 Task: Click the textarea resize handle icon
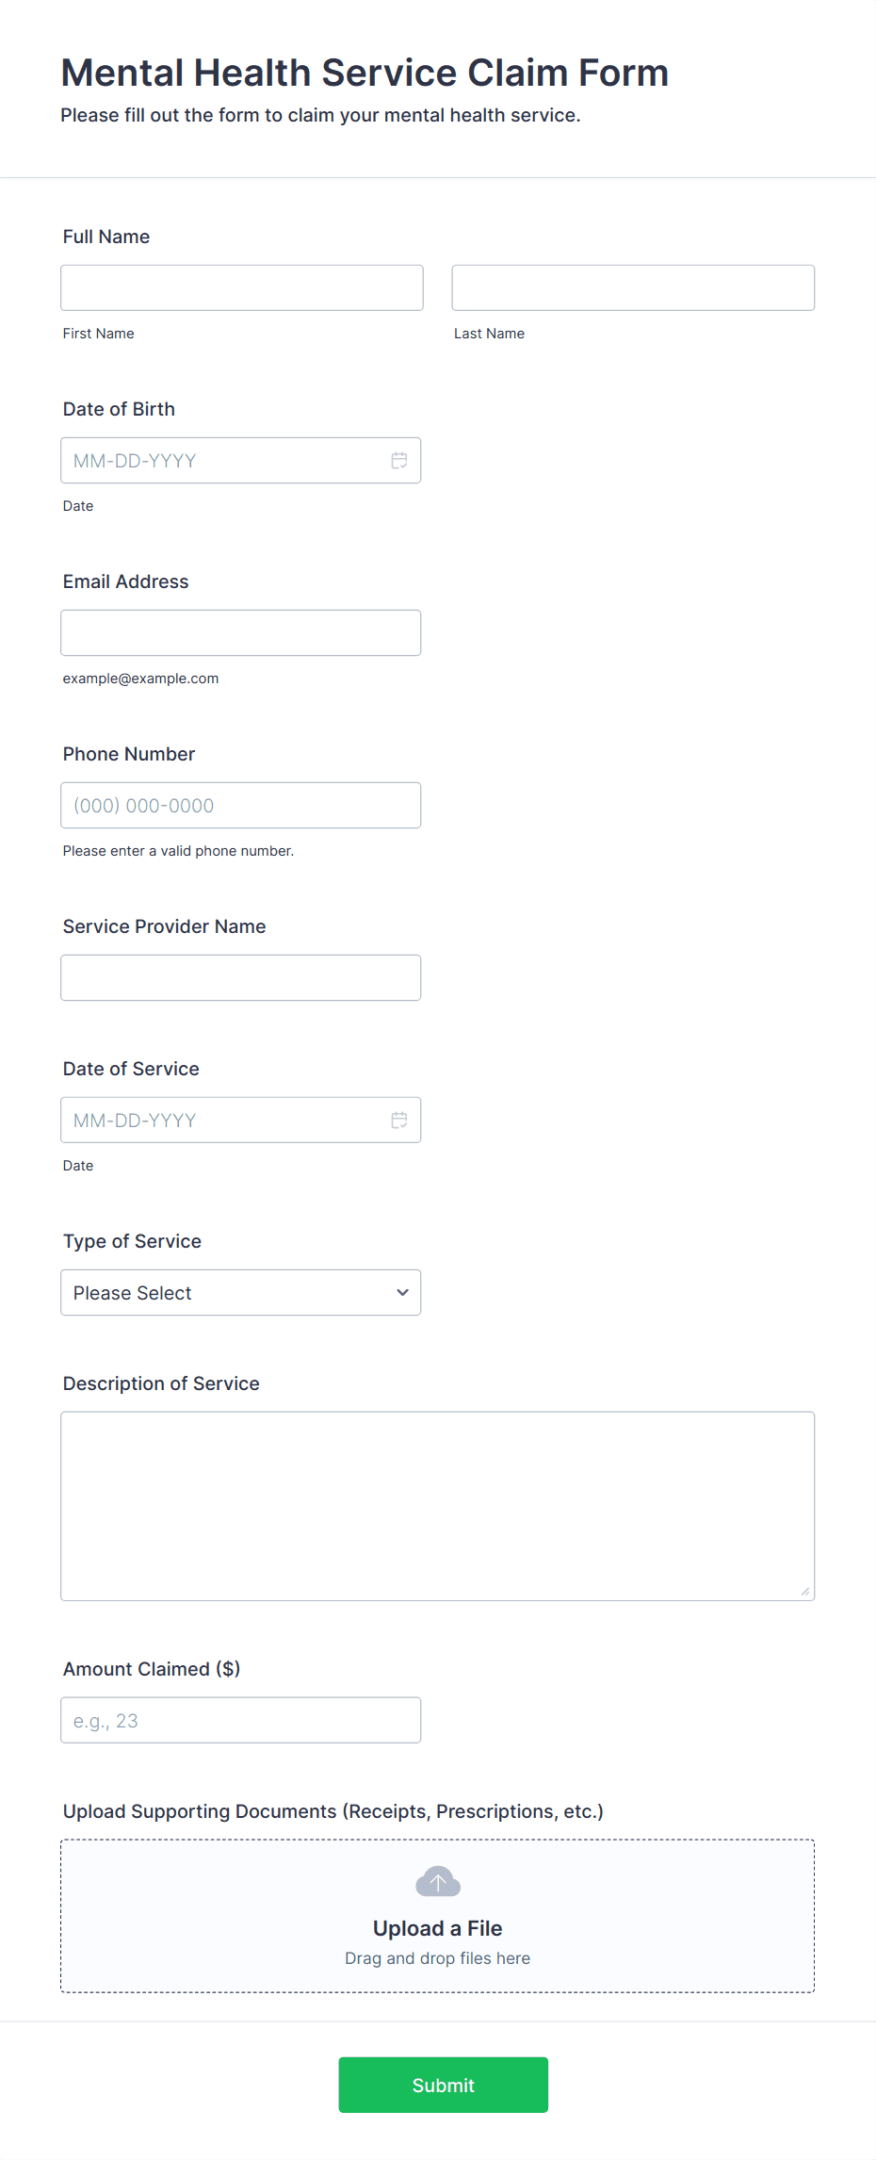pos(804,1591)
